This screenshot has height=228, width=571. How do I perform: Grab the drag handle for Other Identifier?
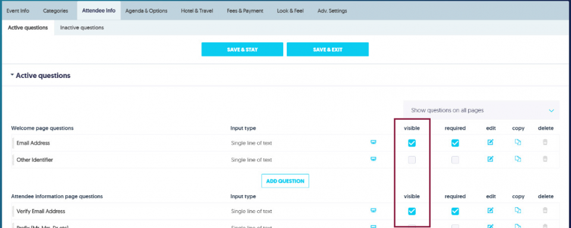pyautogui.click(x=12, y=160)
